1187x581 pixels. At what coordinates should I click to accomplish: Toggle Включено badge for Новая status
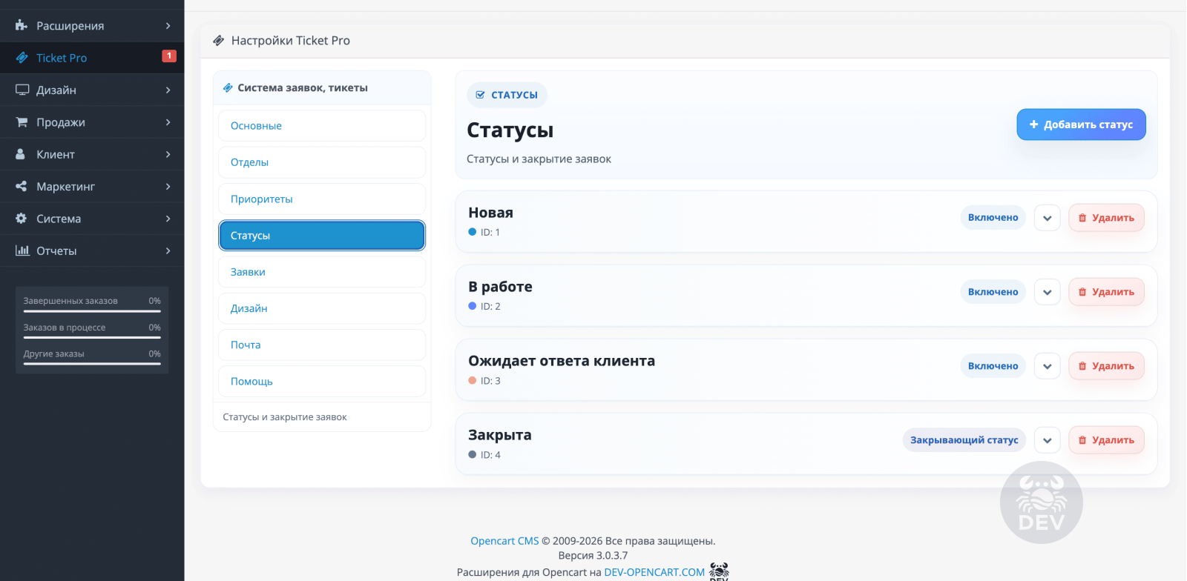(x=993, y=218)
